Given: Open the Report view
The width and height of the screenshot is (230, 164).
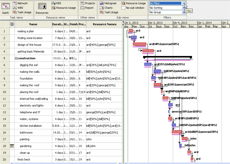Looking at the screenshot, I should point(87,8).
